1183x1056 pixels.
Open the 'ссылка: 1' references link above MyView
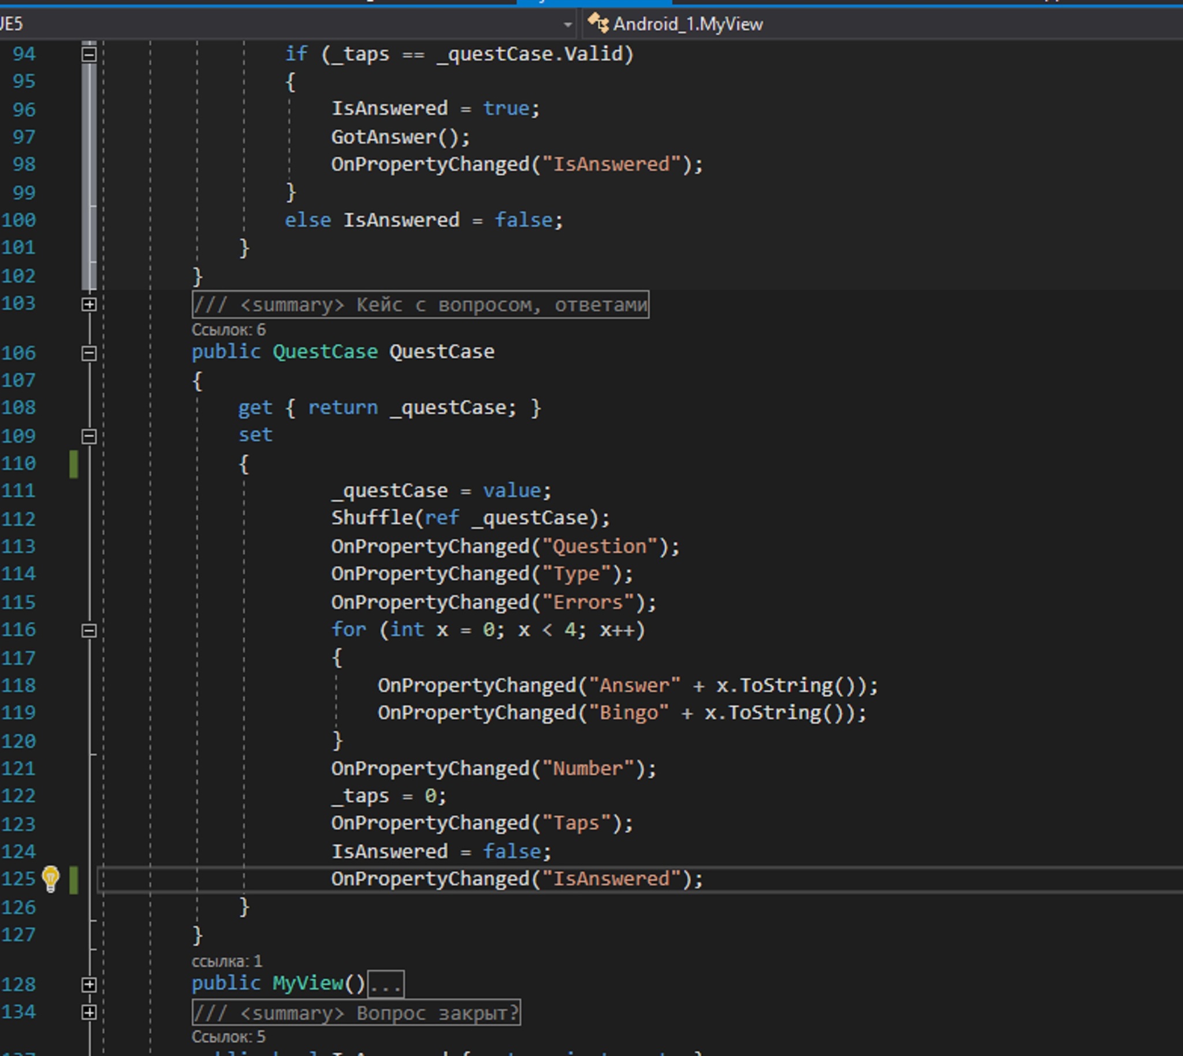click(x=227, y=961)
